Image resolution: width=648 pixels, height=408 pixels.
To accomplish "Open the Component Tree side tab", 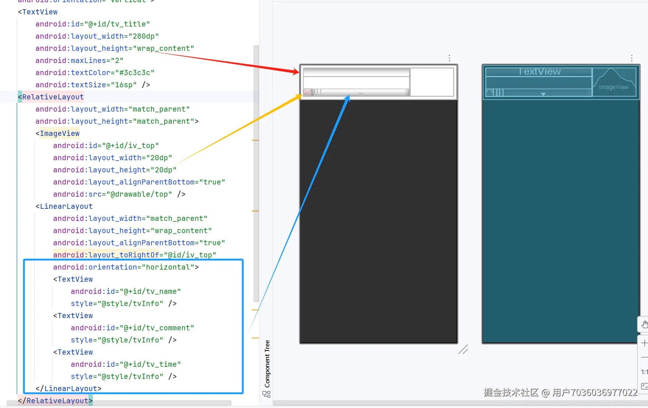I will pos(267,364).
